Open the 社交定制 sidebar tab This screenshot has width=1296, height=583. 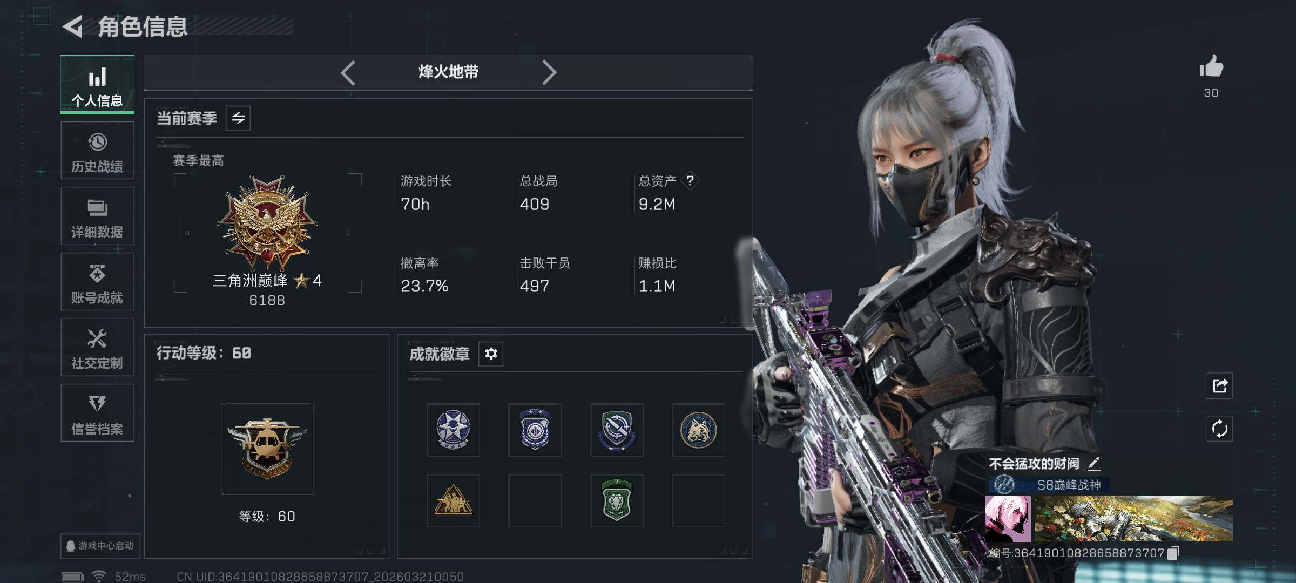(x=97, y=347)
